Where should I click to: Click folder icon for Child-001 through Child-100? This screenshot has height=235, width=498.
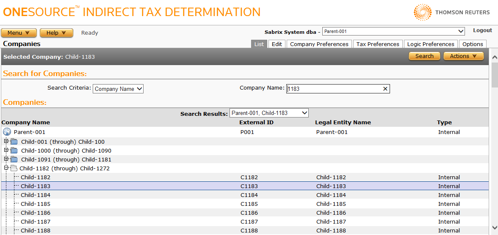pos(14,142)
